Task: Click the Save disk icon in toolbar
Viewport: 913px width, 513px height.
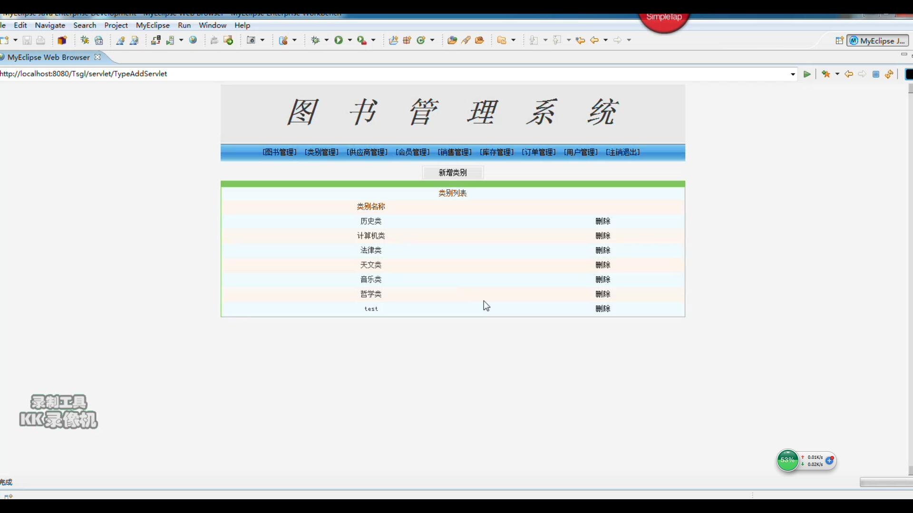Action: click(27, 40)
